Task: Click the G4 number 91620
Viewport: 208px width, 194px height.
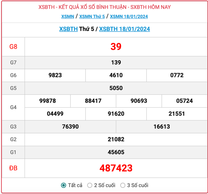Action: coord(116,114)
